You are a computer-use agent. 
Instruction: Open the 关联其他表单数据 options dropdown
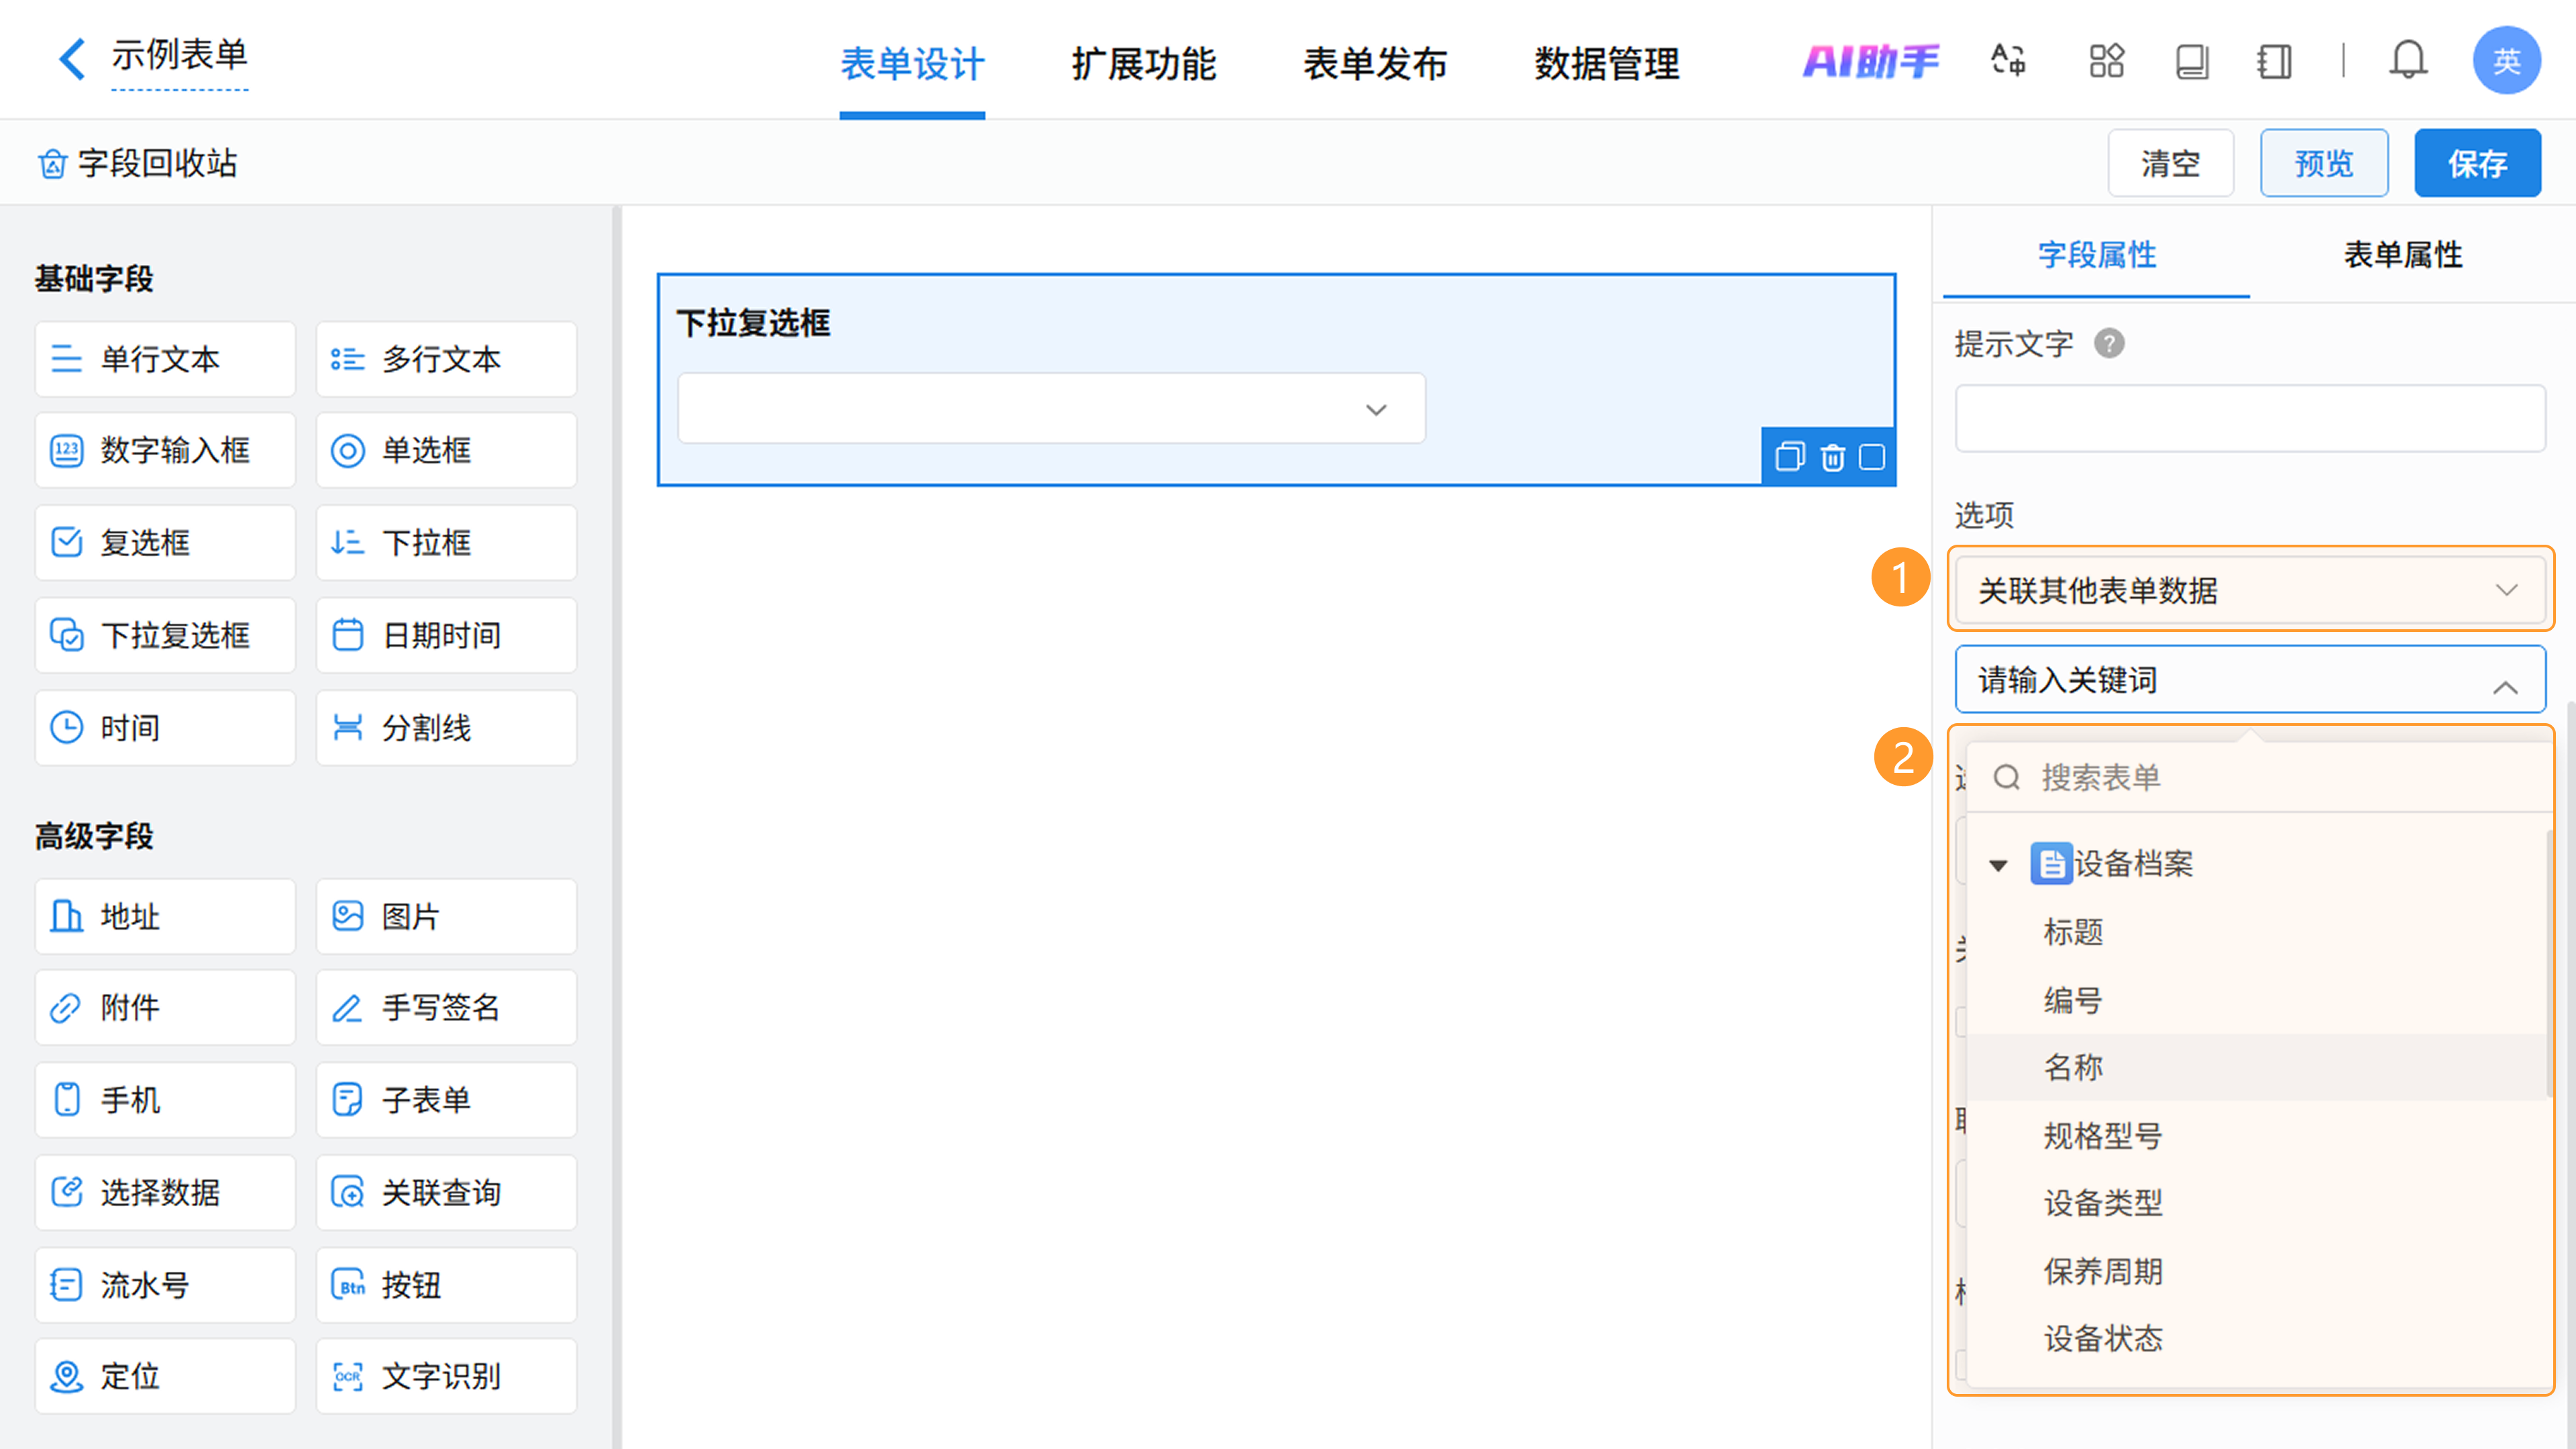pos(2249,590)
